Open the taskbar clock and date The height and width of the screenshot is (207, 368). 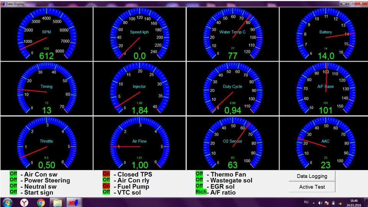click(354, 203)
